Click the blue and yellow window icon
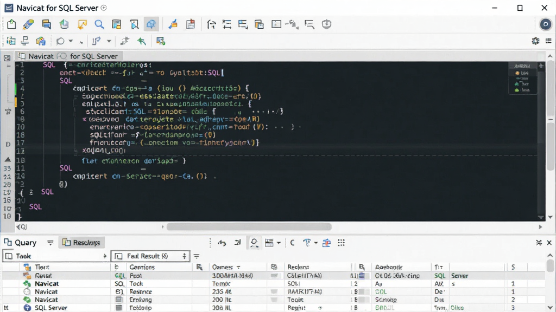 [47, 24]
